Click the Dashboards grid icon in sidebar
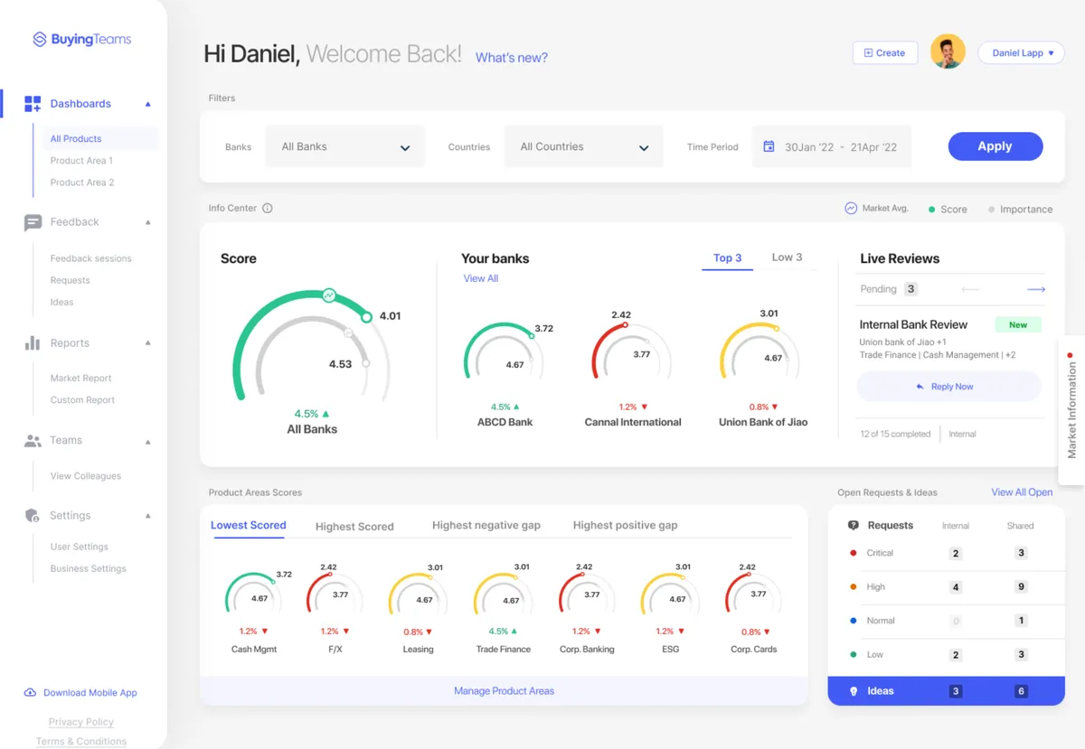The width and height of the screenshot is (1085, 749). click(x=33, y=104)
